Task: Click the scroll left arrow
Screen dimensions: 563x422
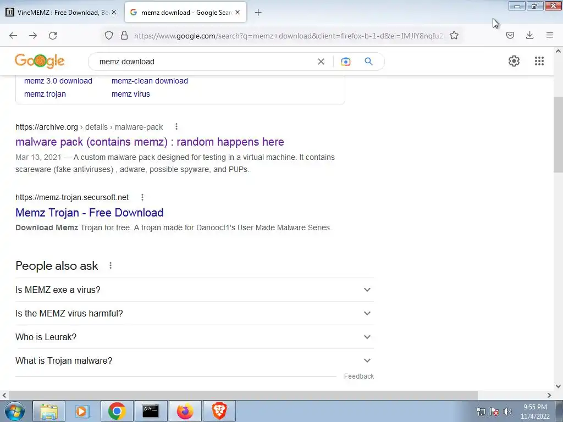Action: click(4, 395)
